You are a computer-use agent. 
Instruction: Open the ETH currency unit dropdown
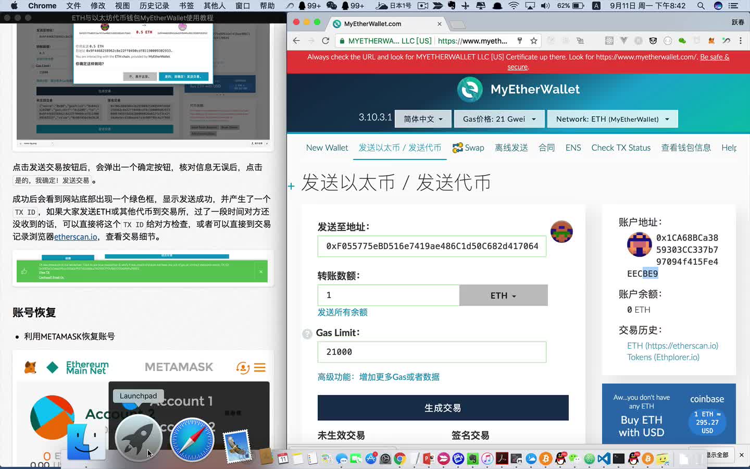503,295
